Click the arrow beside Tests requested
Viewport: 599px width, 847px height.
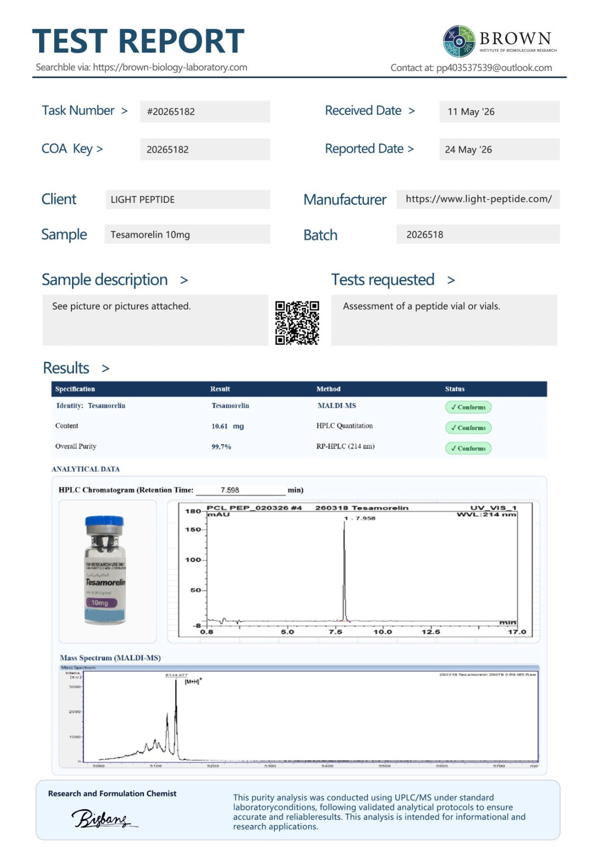coord(451,280)
